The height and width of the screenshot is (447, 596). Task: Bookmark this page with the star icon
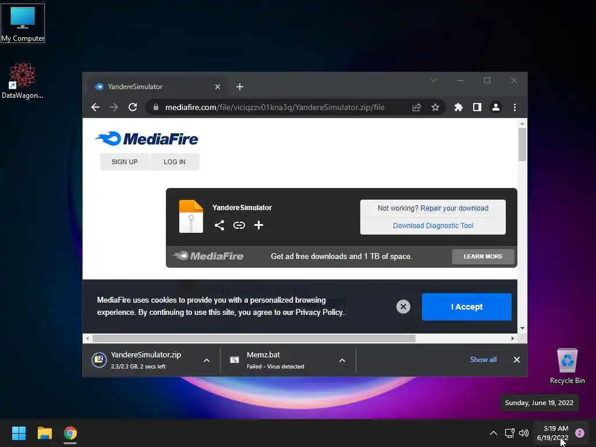click(x=435, y=107)
